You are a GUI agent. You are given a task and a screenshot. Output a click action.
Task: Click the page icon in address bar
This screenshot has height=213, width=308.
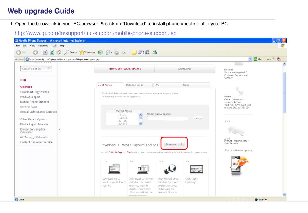click(x=27, y=59)
